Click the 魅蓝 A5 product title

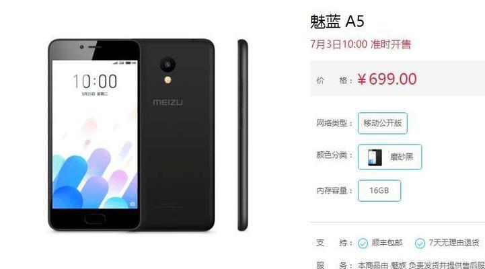tap(337, 22)
